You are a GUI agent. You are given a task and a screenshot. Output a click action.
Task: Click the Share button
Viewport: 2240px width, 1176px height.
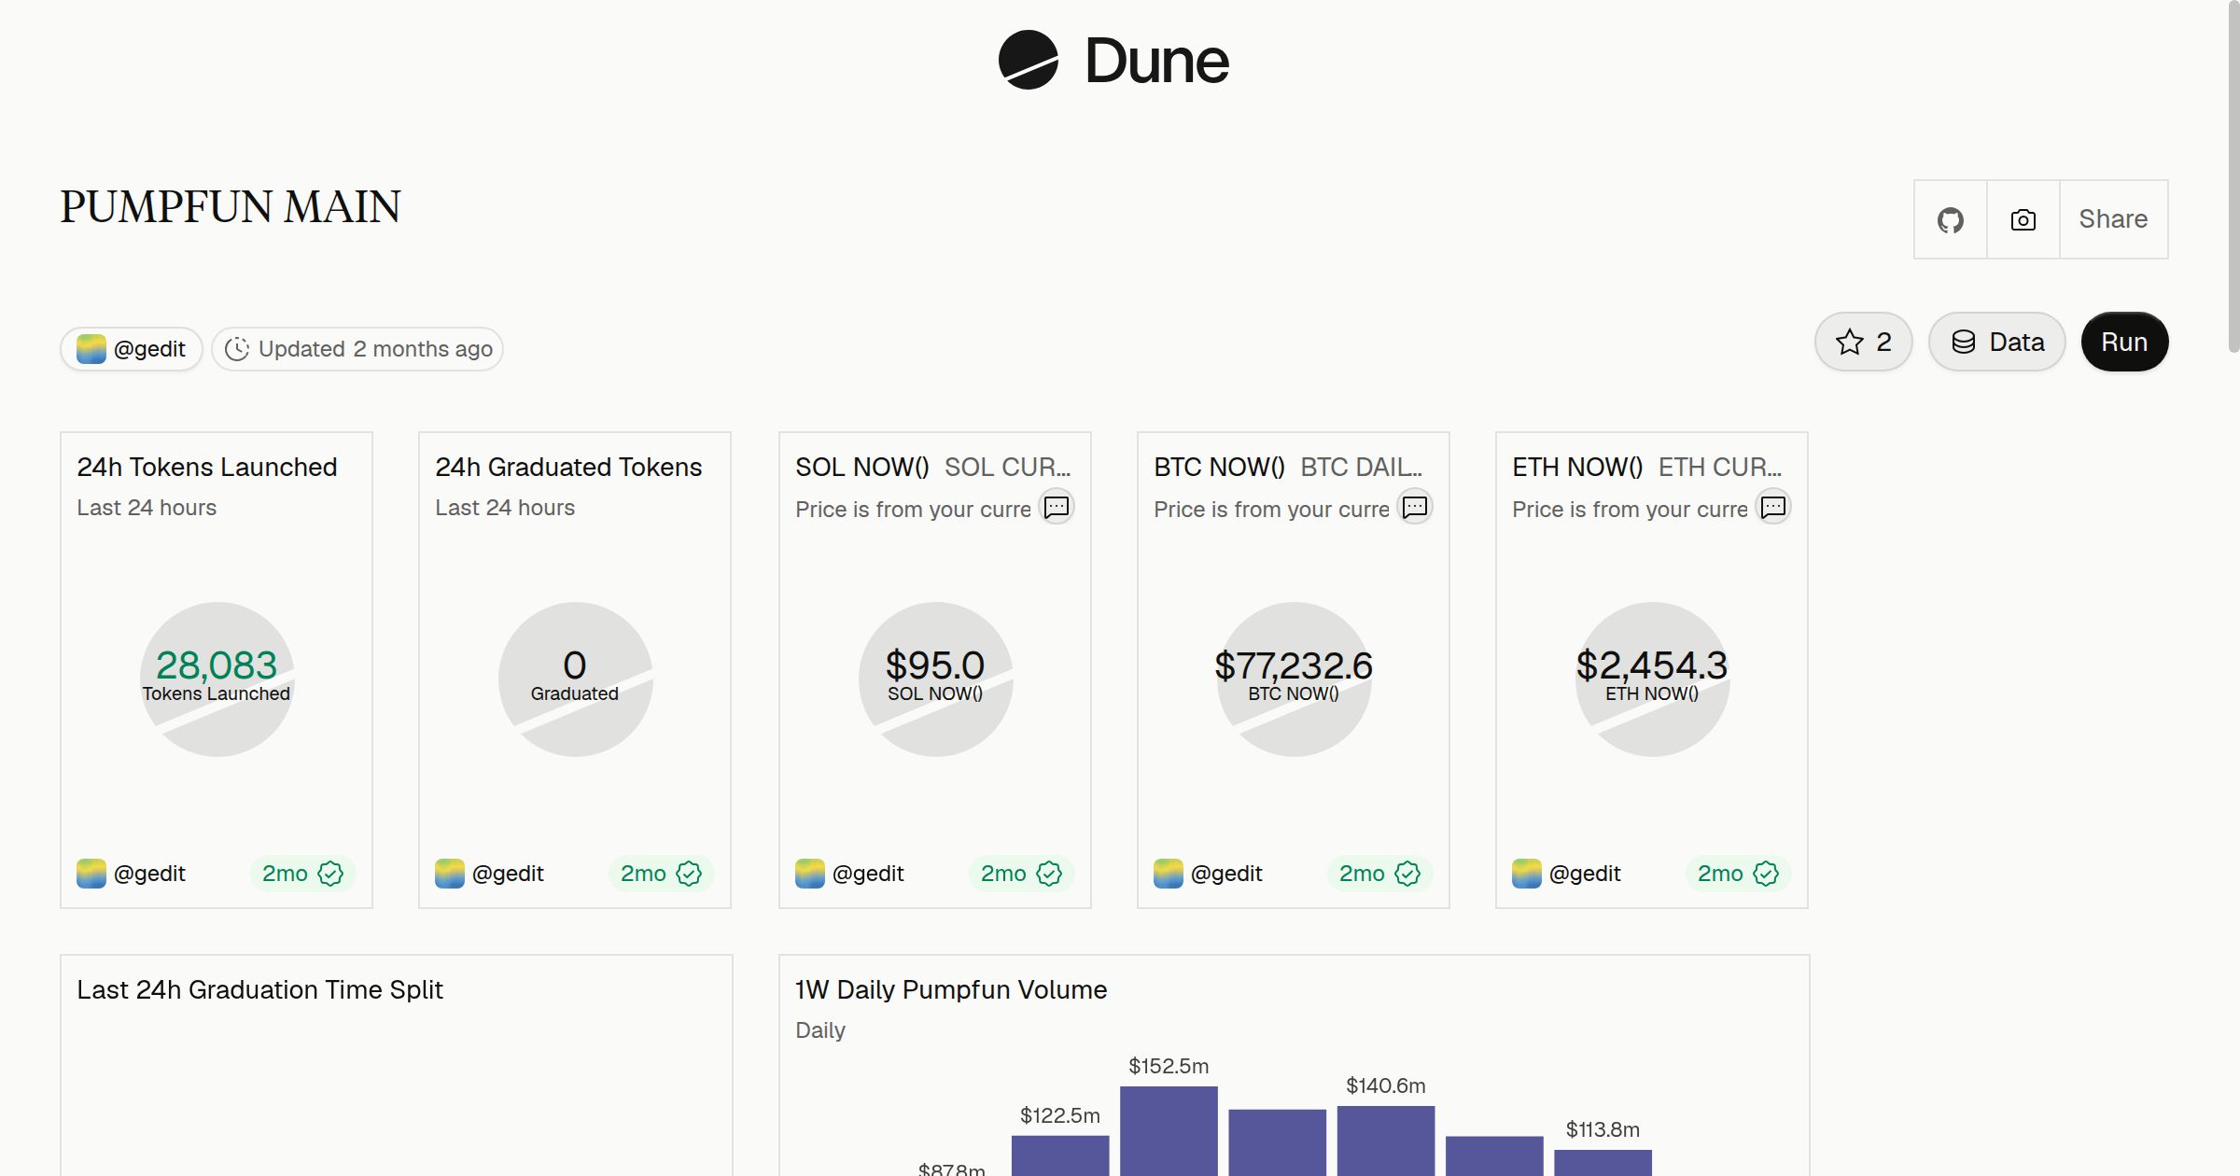[2113, 220]
